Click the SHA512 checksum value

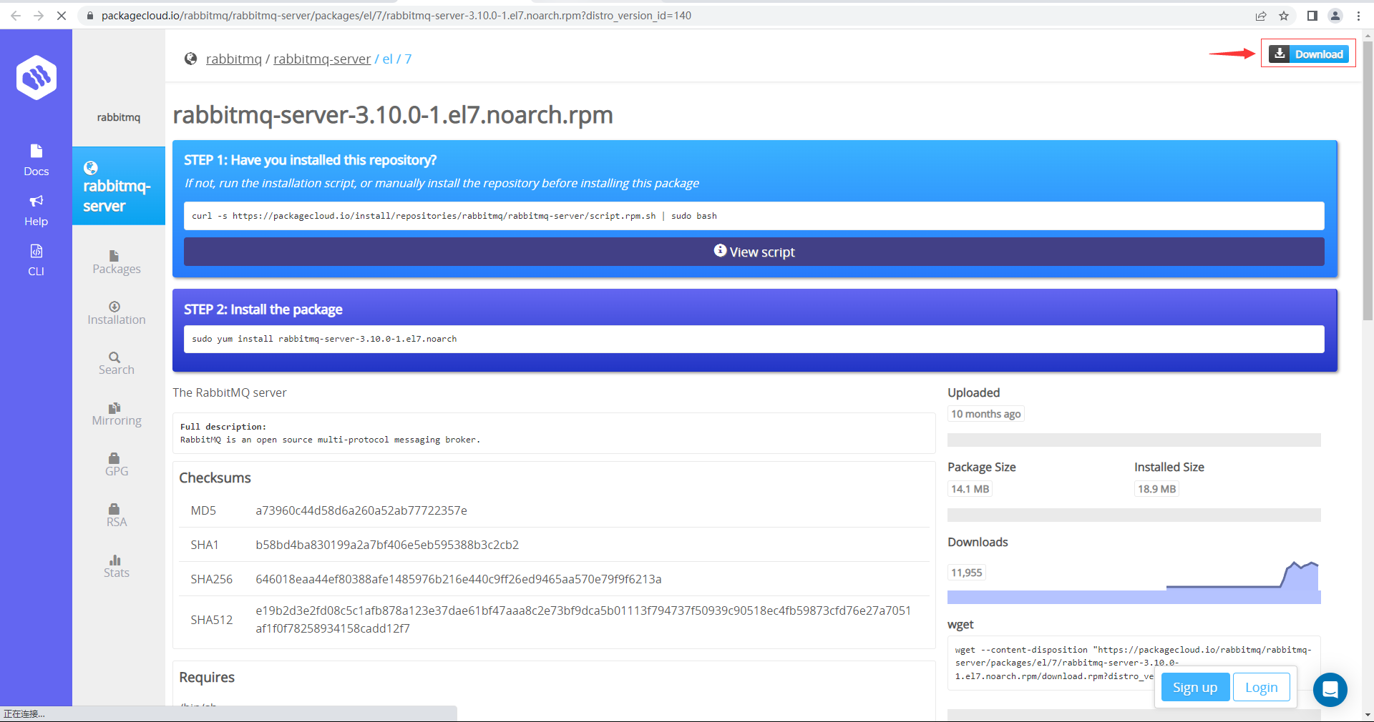point(583,620)
